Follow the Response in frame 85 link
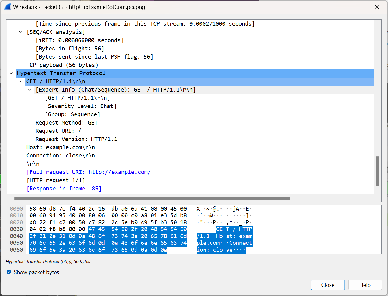This screenshot has width=388, height=296. click(x=64, y=189)
